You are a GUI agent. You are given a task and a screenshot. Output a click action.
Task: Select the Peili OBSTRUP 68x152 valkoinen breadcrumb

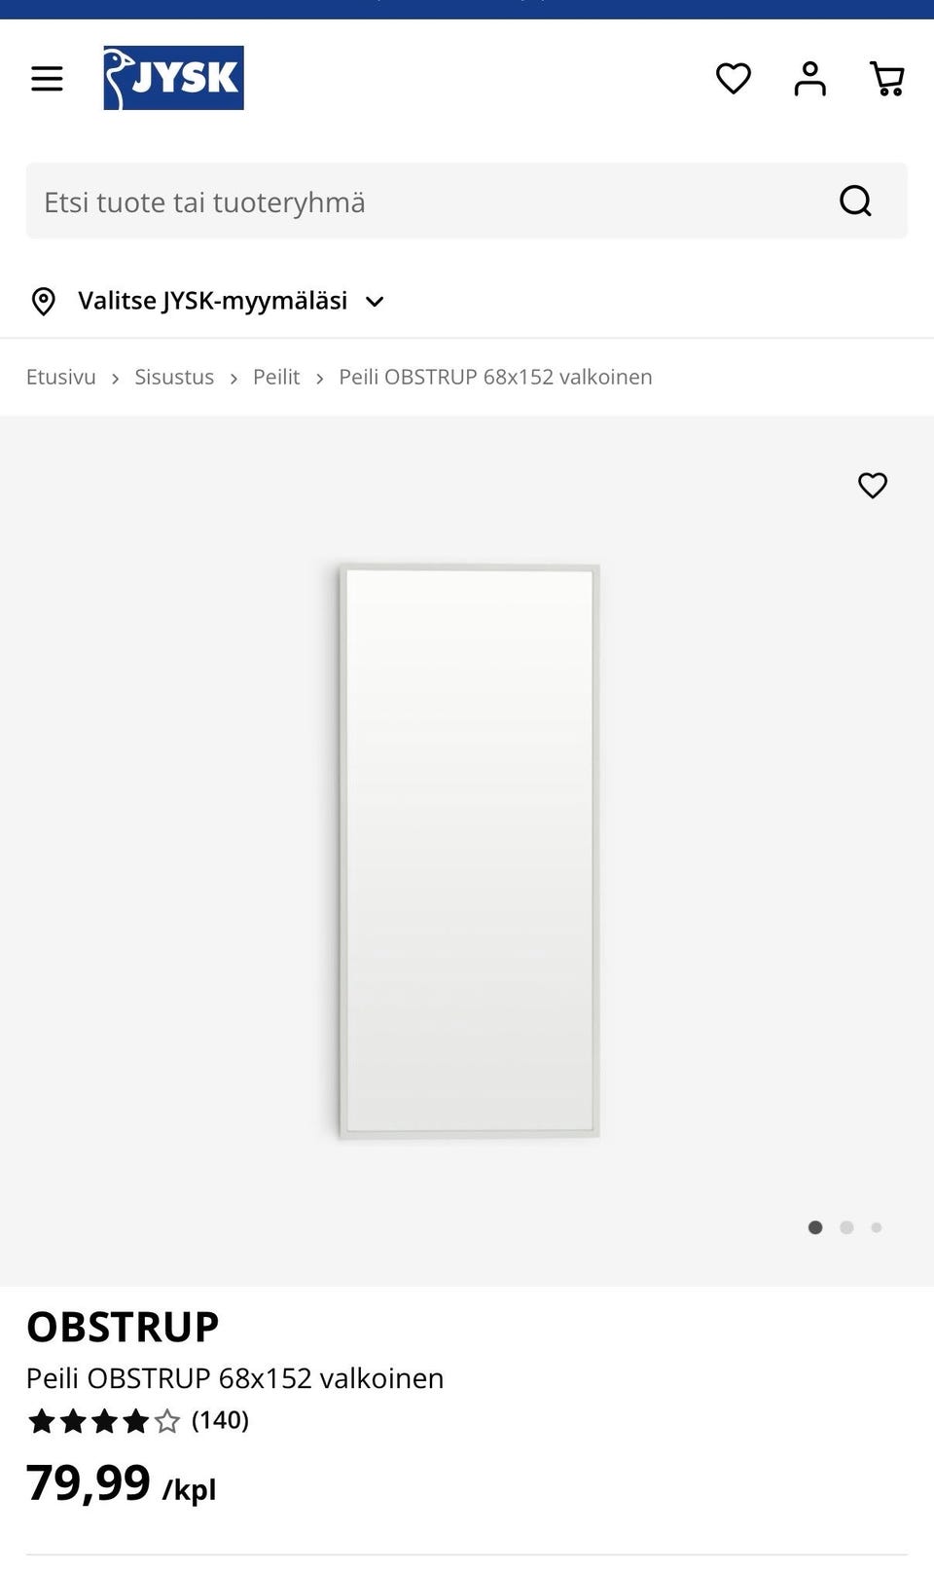(x=495, y=377)
